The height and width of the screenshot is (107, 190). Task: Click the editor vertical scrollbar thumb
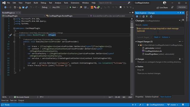coord(132,43)
